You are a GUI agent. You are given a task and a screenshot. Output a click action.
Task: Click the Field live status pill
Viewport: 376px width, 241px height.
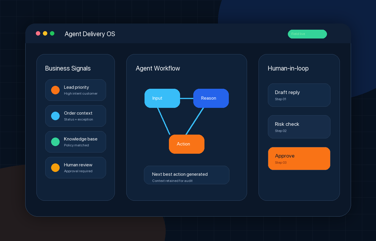307,34
